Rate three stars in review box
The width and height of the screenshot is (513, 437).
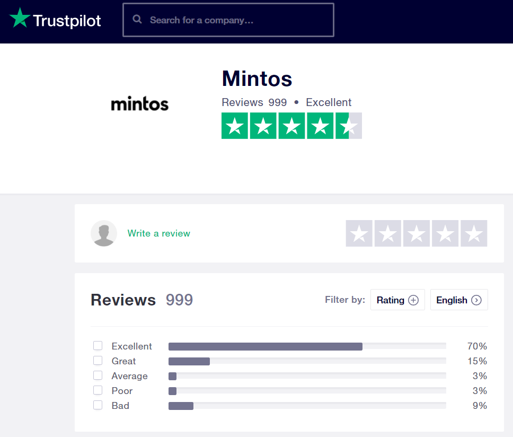coord(417,233)
